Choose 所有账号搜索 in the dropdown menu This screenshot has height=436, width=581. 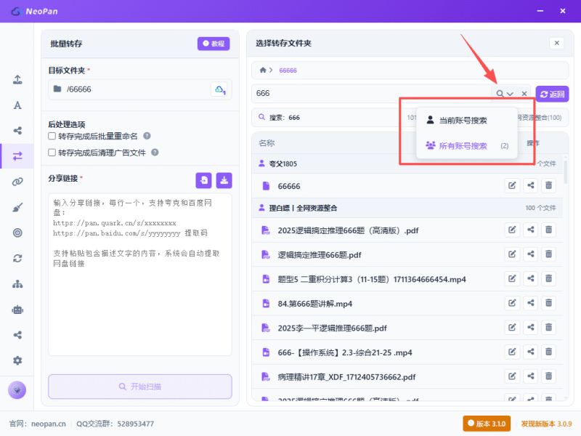(463, 145)
